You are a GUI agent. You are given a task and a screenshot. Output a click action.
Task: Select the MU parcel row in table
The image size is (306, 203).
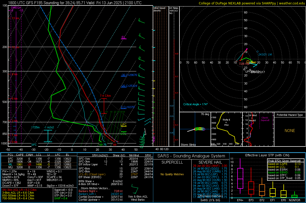[x=39, y=167]
